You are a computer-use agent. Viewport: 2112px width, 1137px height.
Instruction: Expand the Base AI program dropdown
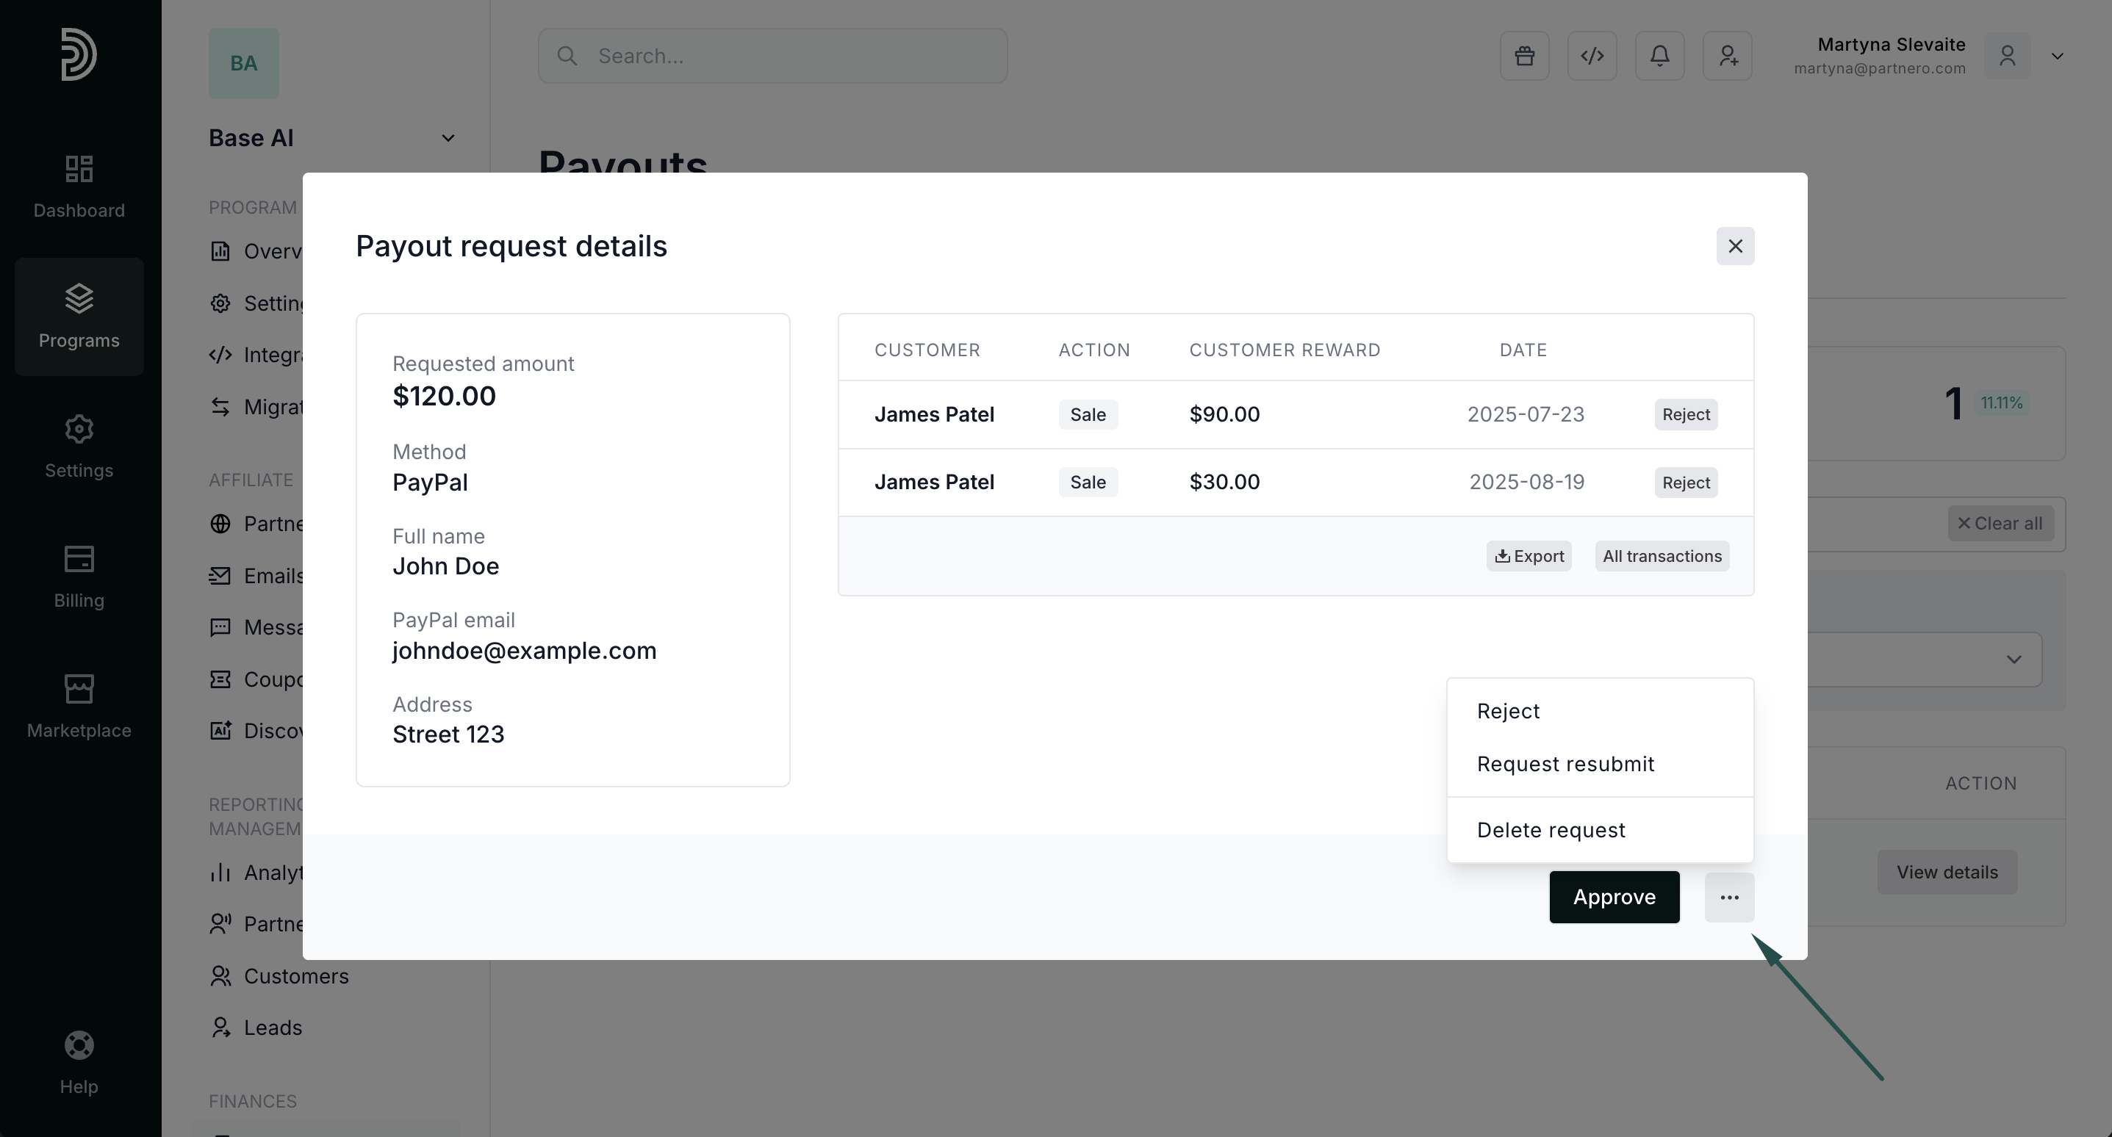point(448,138)
